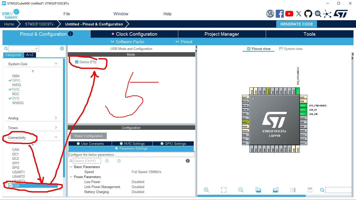Collapse the Connectivity category

[56, 137]
